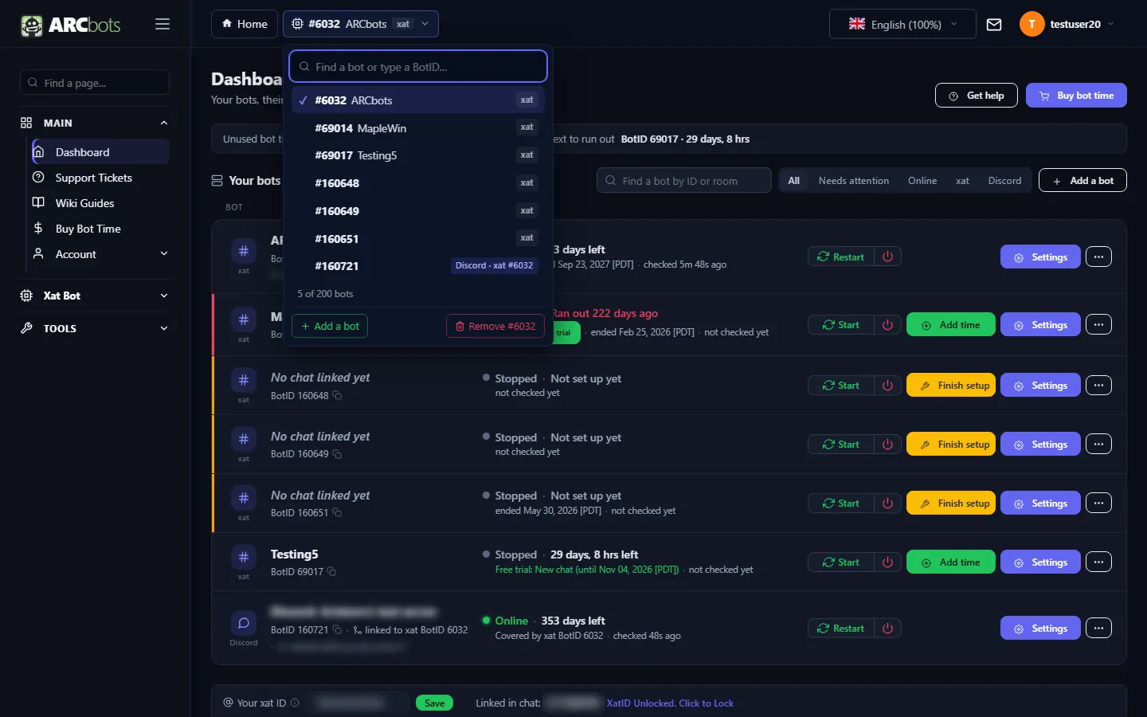This screenshot has width=1147, height=717.
Task: Toggle power for BotID 160648
Action: [x=887, y=386]
